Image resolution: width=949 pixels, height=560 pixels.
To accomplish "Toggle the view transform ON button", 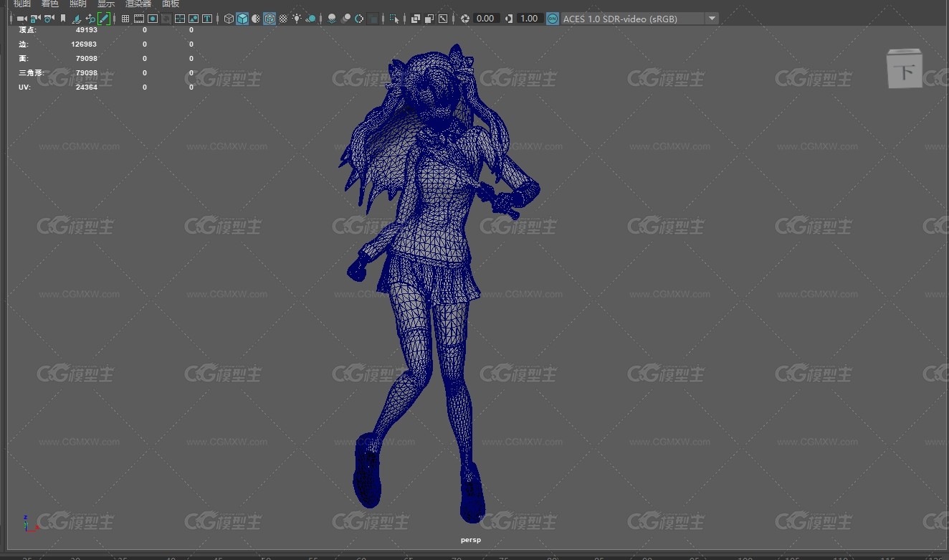I will [553, 19].
